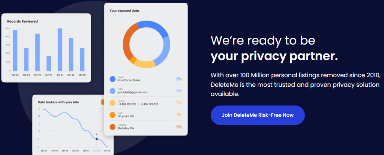Click the highlighted SEP 28 axis label
384x155 pixels.
pyautogui.click(x=96, y=150)
